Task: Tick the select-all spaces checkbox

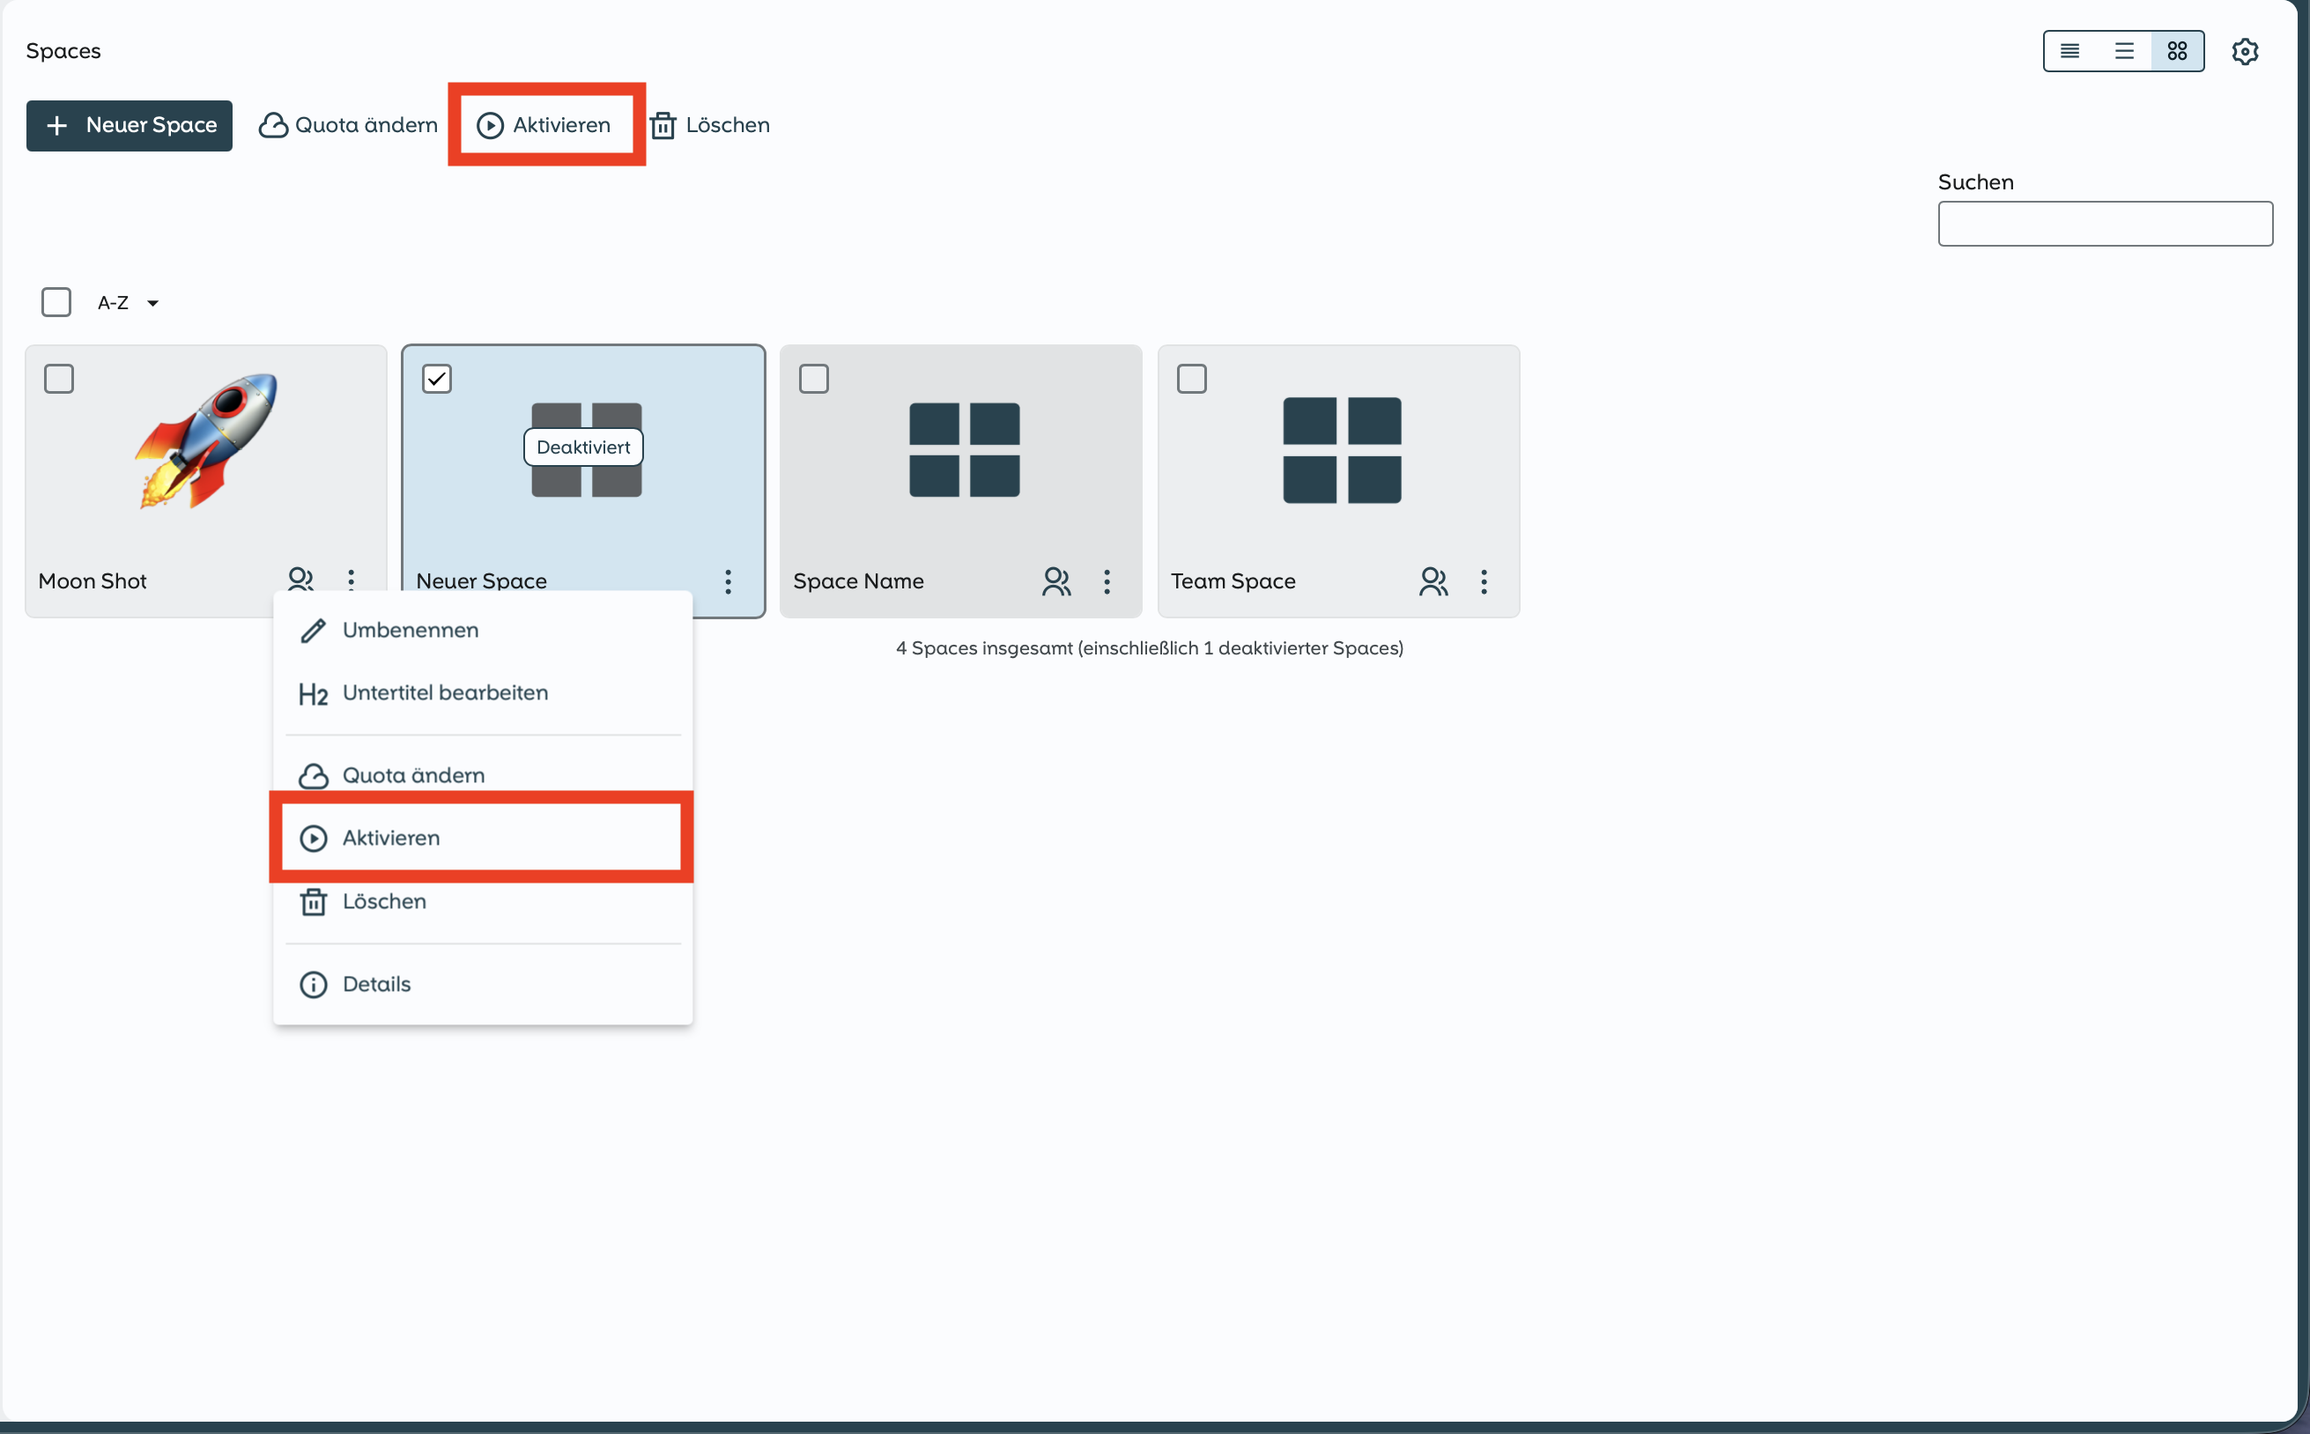Action: (56, 302)
